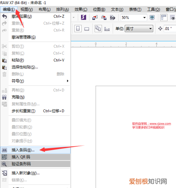Open the 文本(X) menu
The width and height of the screenshot is (176, 188).
click(x=117, y=9)
